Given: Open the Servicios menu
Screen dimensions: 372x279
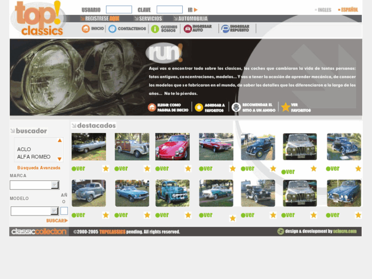Looking at the screenshot, I should (x=148, y=18).
